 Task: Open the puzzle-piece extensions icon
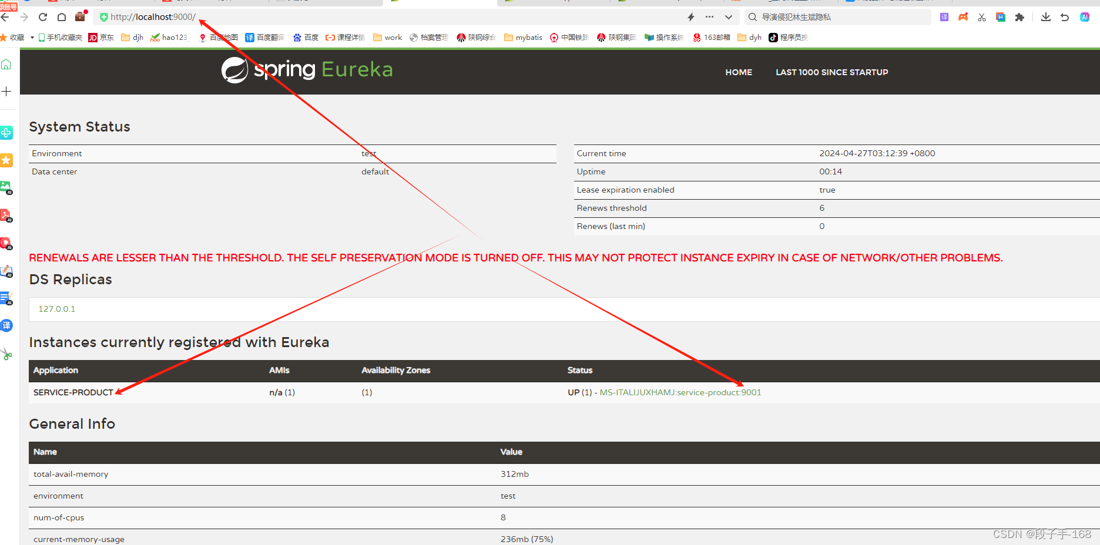click(x=1019, y=17)
